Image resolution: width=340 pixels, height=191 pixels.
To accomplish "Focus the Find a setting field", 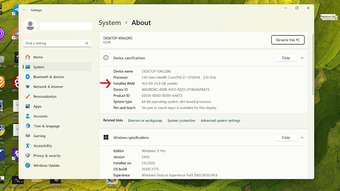I will (x=57, y=43).
